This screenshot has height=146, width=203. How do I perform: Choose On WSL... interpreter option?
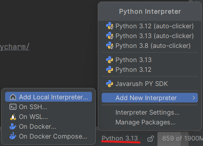pos(49,117)
